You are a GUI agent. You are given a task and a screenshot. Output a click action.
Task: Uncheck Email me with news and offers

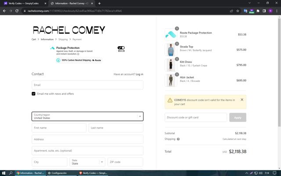click(33, 94)
